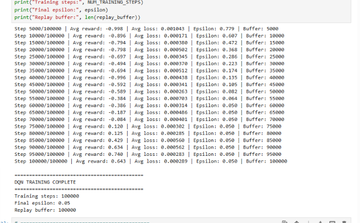Click "Step 85000/100000" in the output
The image size is (360, 223).
39,140
